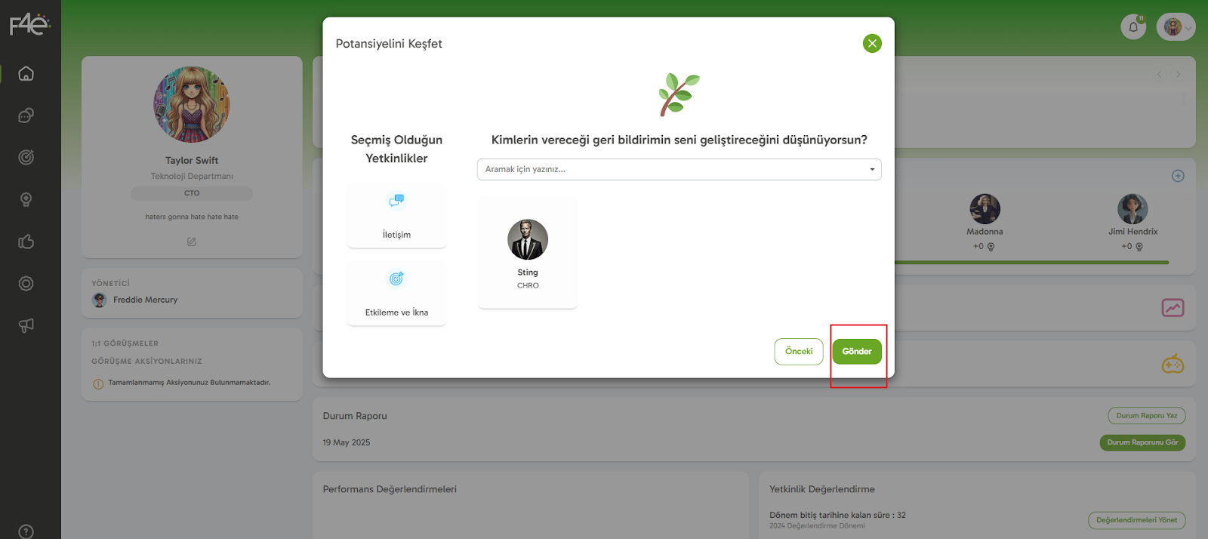The width and height of the screenshot is (1208, 539).
Task: Select the İletişim competency card
Action: coord(396,216)
